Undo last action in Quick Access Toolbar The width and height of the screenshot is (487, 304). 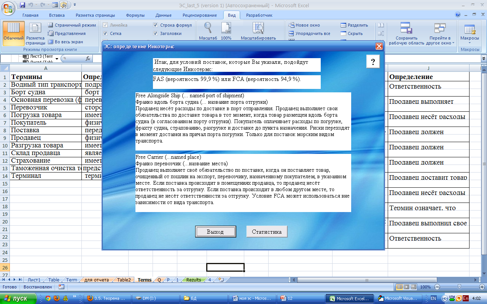[31, 5]
